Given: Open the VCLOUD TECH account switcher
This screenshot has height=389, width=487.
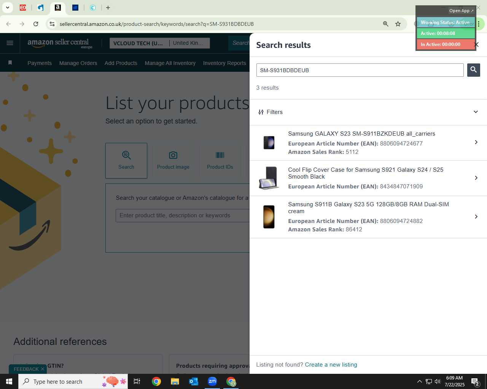Looking at the screenshot, I should [x=139, y=43].
